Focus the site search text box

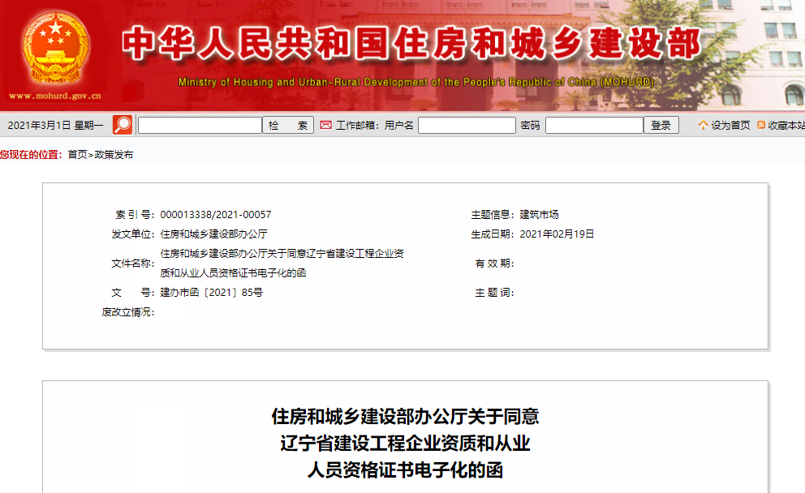tap(200, 125)
